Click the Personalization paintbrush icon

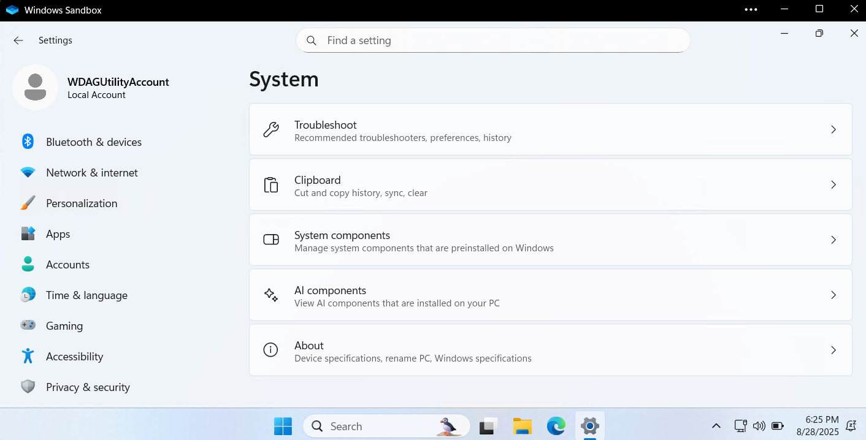pos(28,203)
